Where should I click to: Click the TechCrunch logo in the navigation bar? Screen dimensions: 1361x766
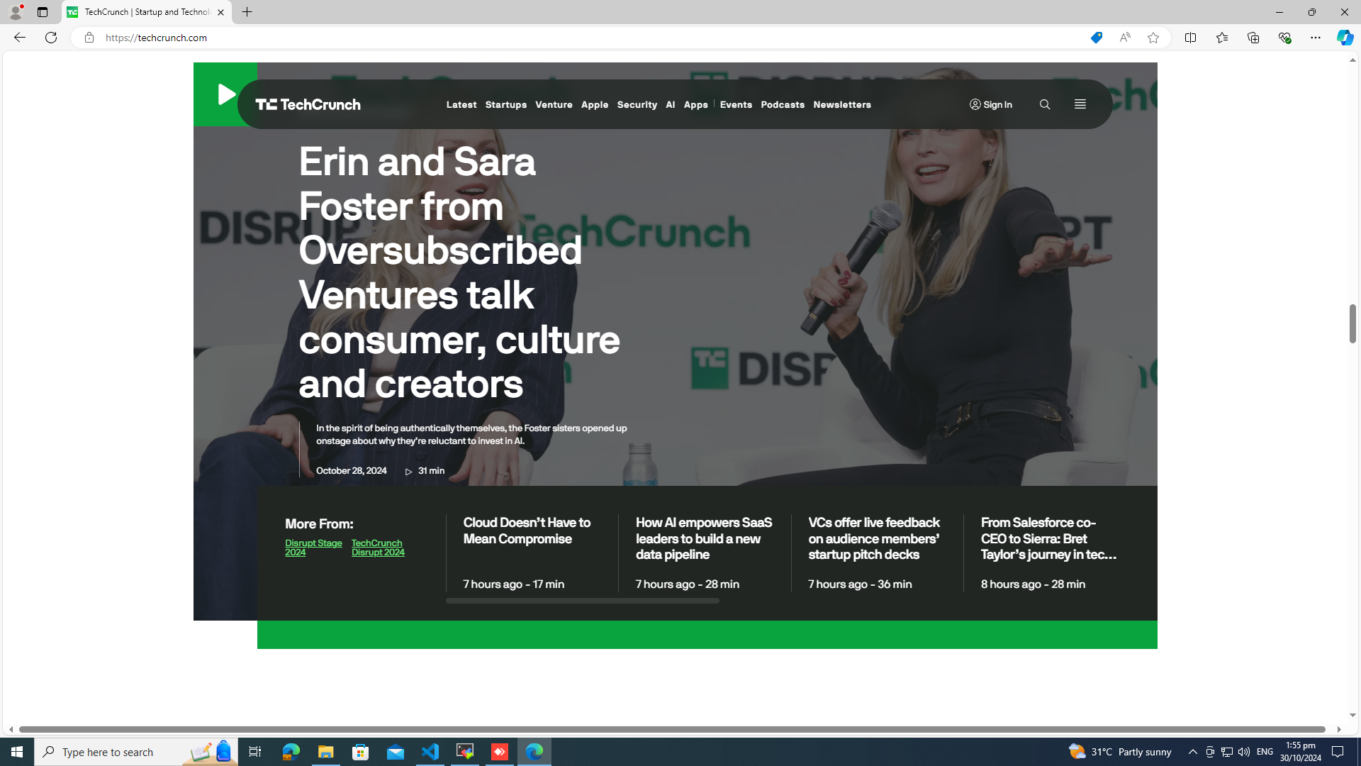(x=308, y=104)
